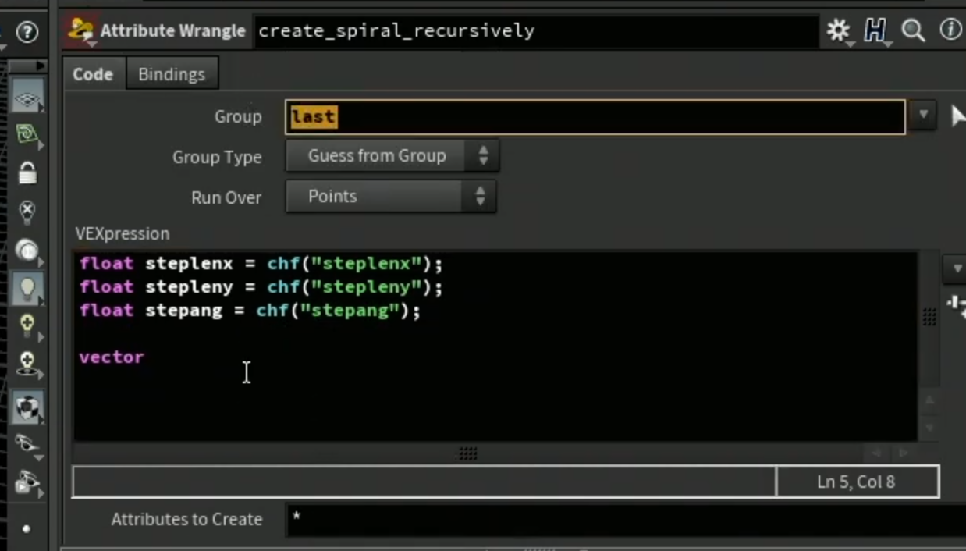Click the Run Over parameter label
Screen dimensions: 966x551
coord(226,197)
